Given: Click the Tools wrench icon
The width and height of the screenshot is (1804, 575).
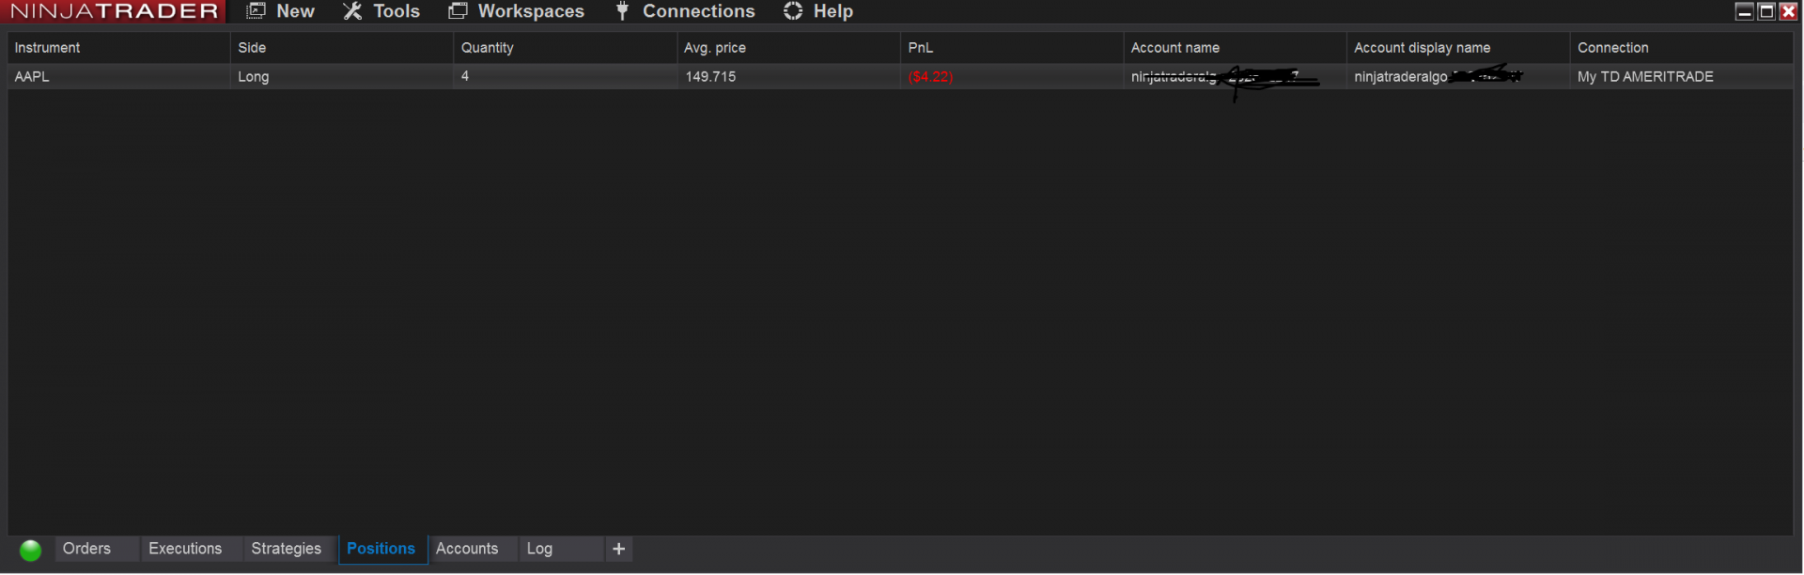Looking at the screenshot, I should pyautogui.click(x=352, y=11).
